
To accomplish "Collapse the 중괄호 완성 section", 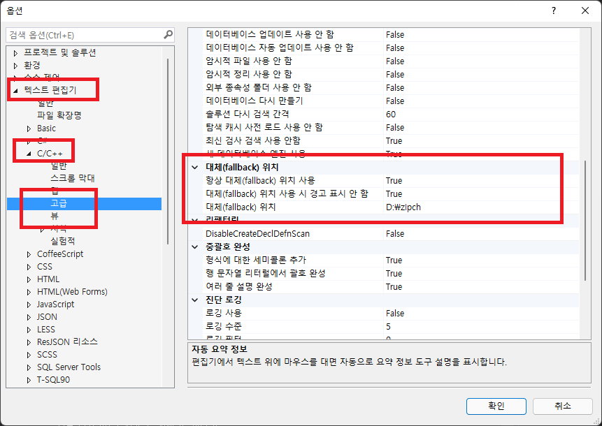I will [x=195, y=247].
